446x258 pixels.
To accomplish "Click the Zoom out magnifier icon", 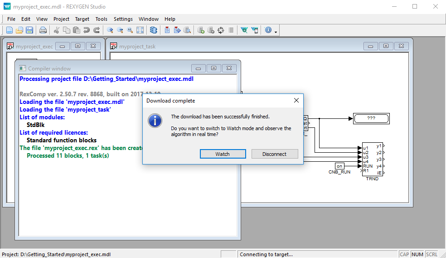I will pos(120,30).
